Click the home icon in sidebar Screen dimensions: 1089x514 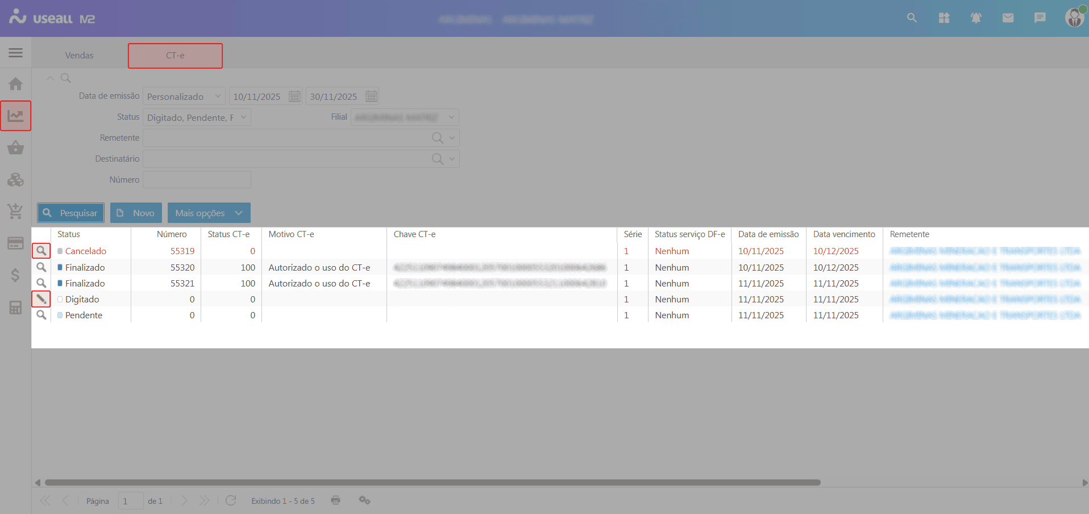pyautogui.click(x=15, y=84)
